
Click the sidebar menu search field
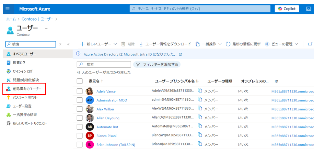[31, 44]
